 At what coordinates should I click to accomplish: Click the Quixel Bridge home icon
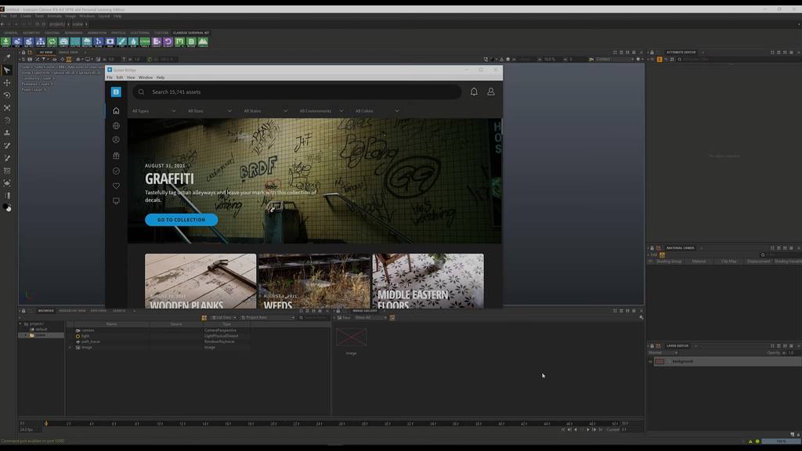116,110
